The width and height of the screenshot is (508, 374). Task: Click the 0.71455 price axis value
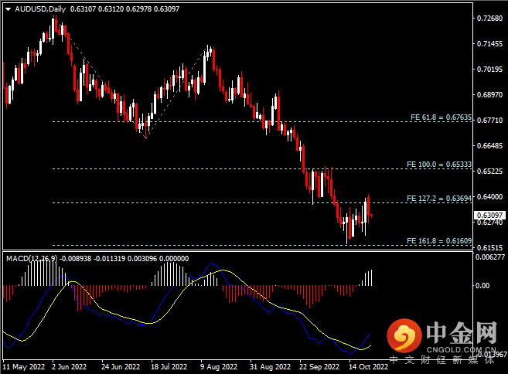pyautogui.click(x=490, y=44)
